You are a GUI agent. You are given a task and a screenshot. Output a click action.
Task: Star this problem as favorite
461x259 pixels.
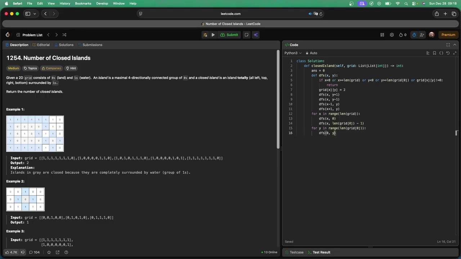(49, 252)
